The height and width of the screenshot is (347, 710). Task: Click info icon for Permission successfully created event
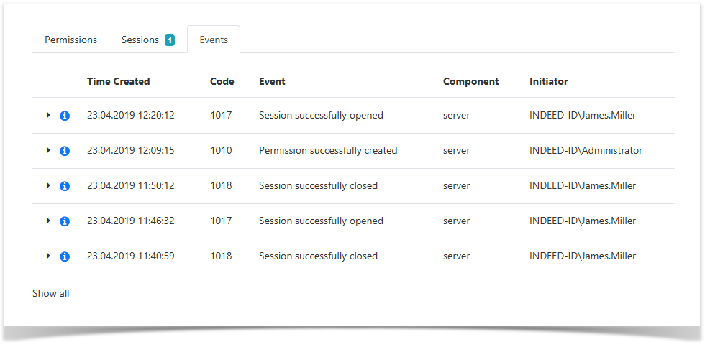65,151
